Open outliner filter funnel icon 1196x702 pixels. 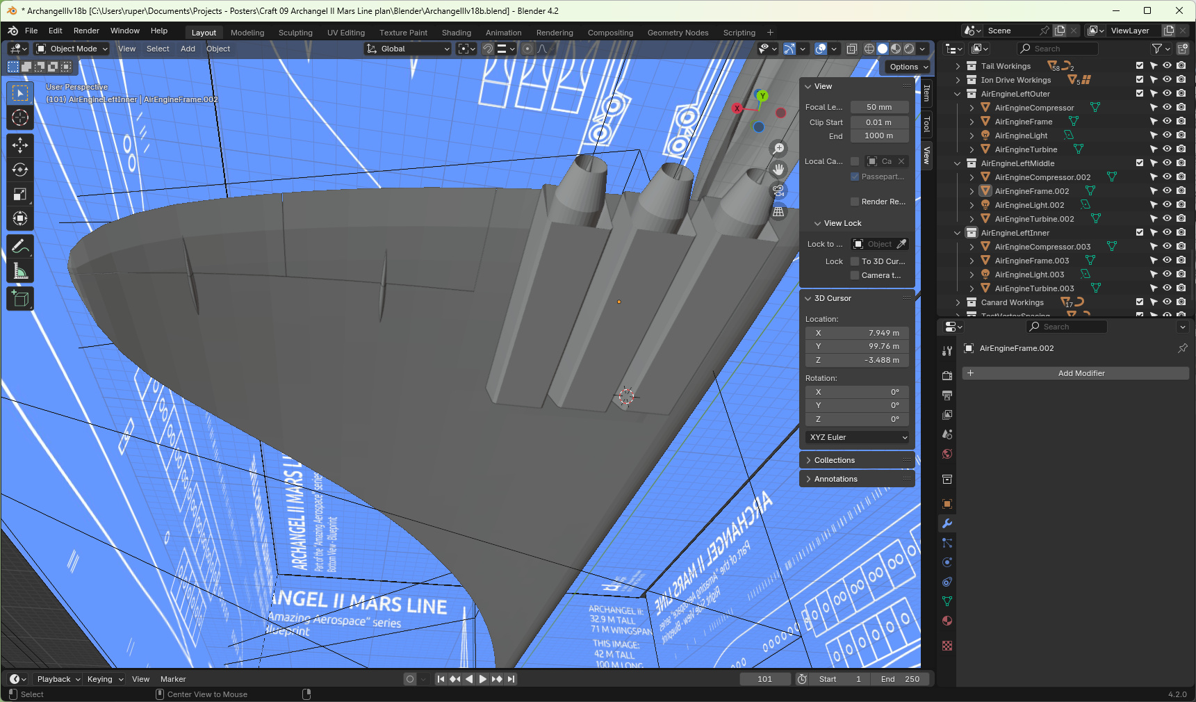pos(1157,49)
